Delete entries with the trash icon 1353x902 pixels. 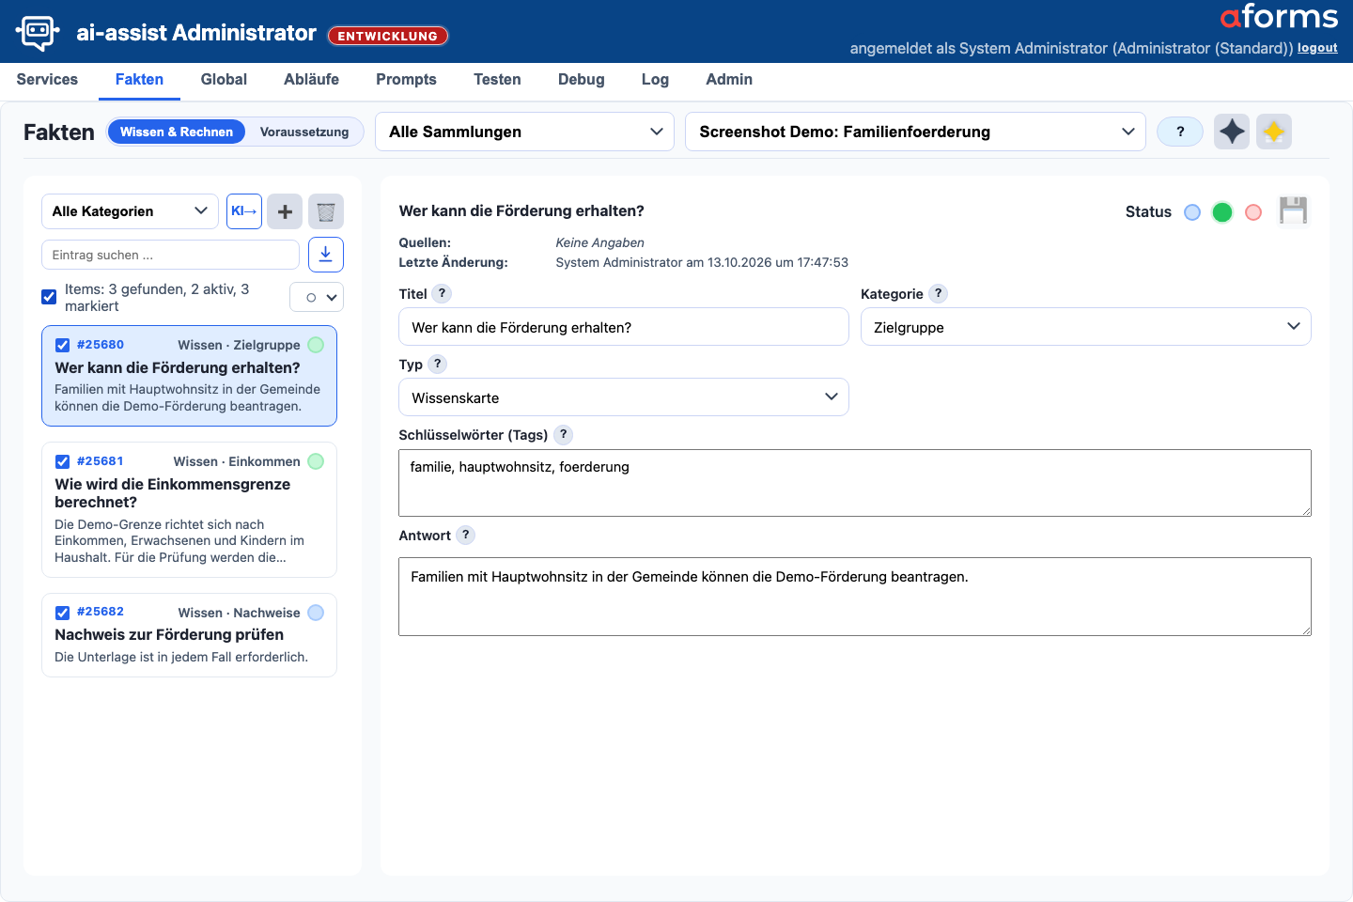pos(326,211)
